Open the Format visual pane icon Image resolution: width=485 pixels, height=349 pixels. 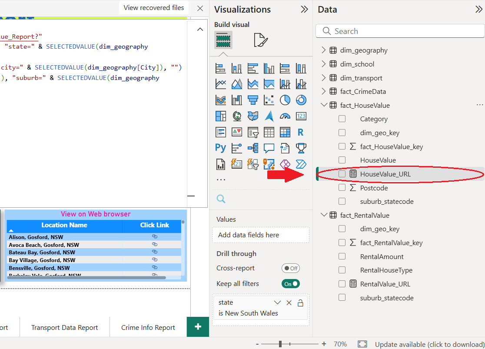coord(260,40)
